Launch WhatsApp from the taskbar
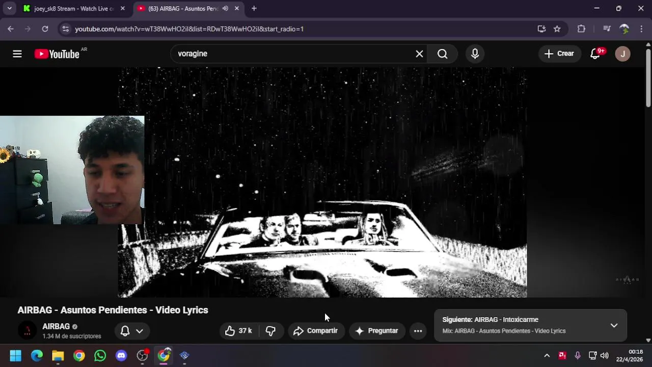The image size is (652, 367). point(100,355)
